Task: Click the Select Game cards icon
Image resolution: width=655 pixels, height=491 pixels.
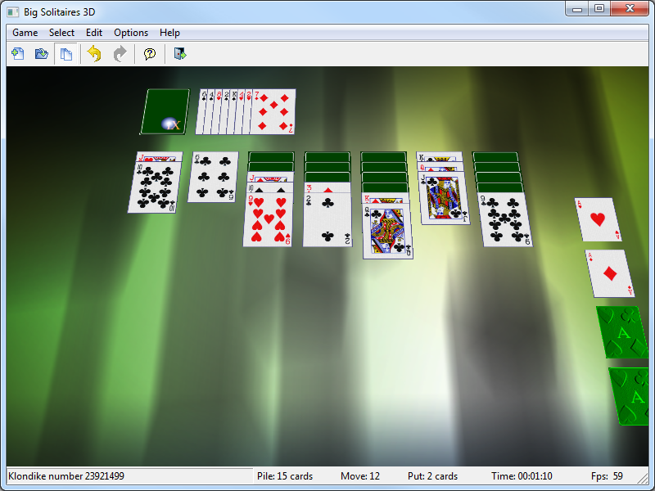Action: coord(65,54)
